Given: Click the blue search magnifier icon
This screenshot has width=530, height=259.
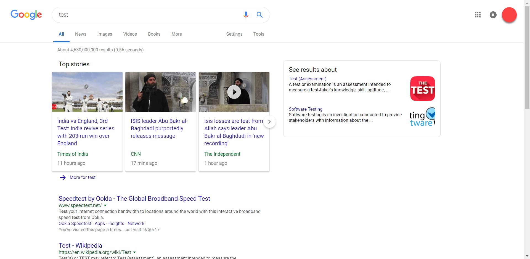Looking at the screenshot, I should tap(259, 15).
